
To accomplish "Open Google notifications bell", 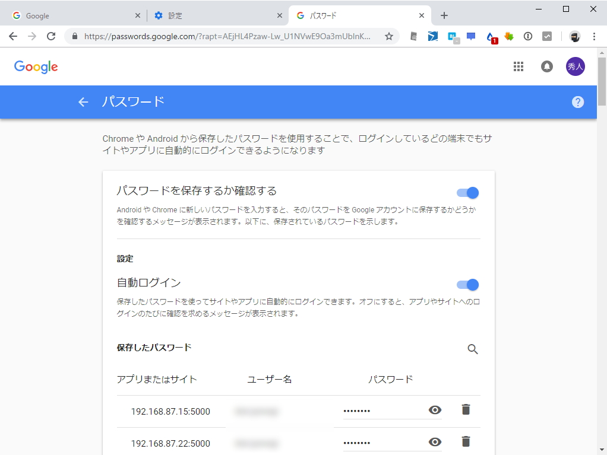I will click(546, 66).
